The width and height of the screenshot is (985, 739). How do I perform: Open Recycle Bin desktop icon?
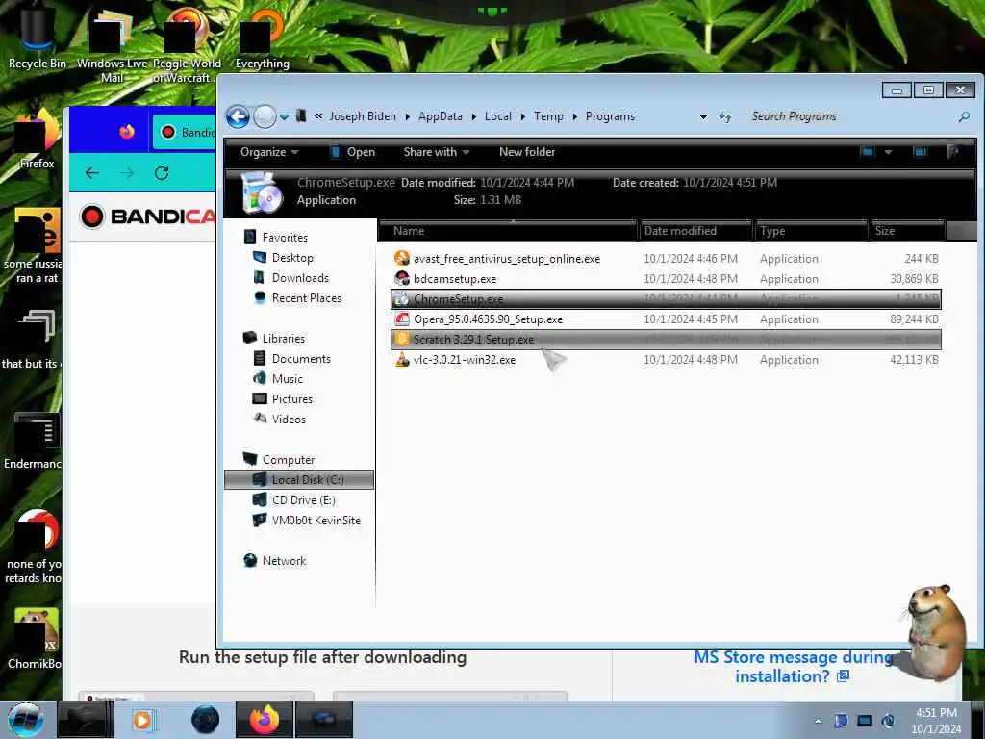coord(38,38)
